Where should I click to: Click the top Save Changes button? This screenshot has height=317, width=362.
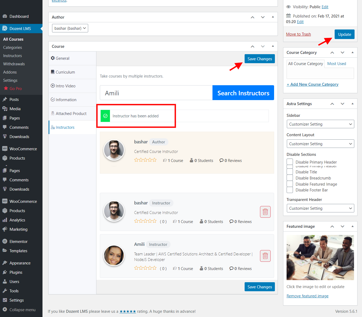point(260,59)
